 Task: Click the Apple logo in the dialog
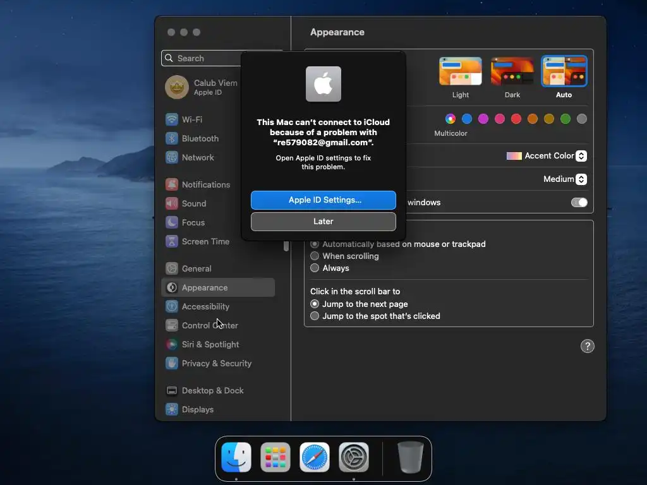pos(323,84)
